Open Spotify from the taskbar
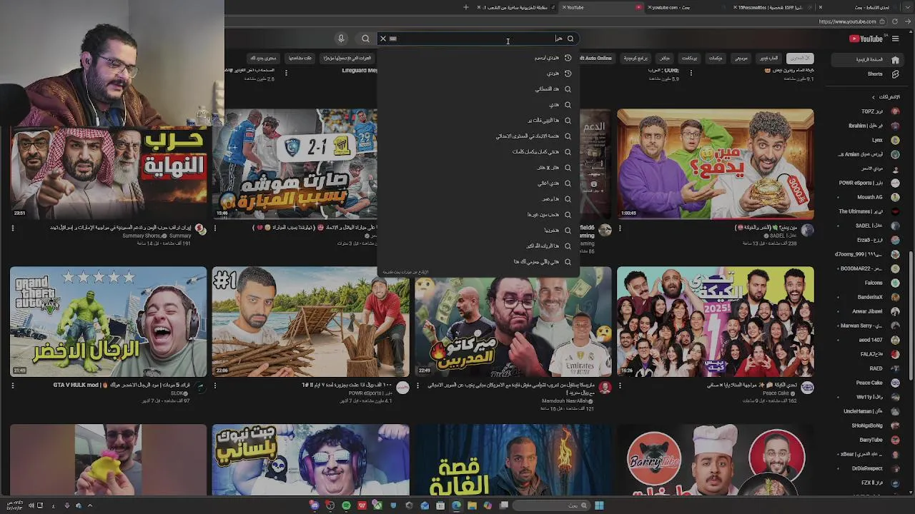915x514 pixels. pyautogui.click(x=346, y=505)
